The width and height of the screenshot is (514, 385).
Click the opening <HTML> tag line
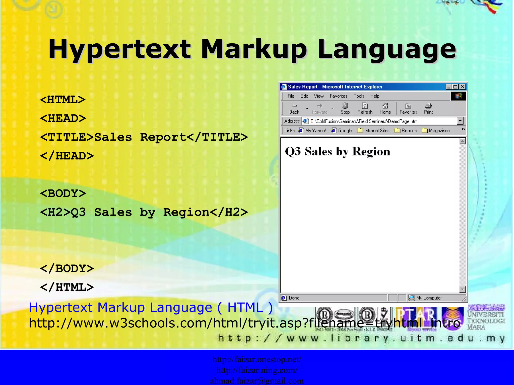63,100
